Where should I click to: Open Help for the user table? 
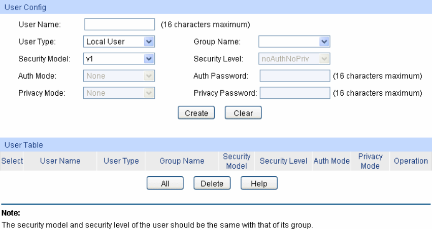259,183
